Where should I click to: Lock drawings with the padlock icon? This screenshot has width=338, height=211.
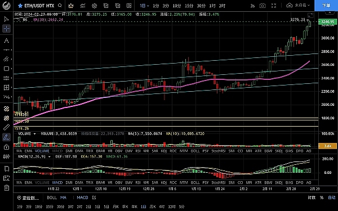(x=6, y=147)
